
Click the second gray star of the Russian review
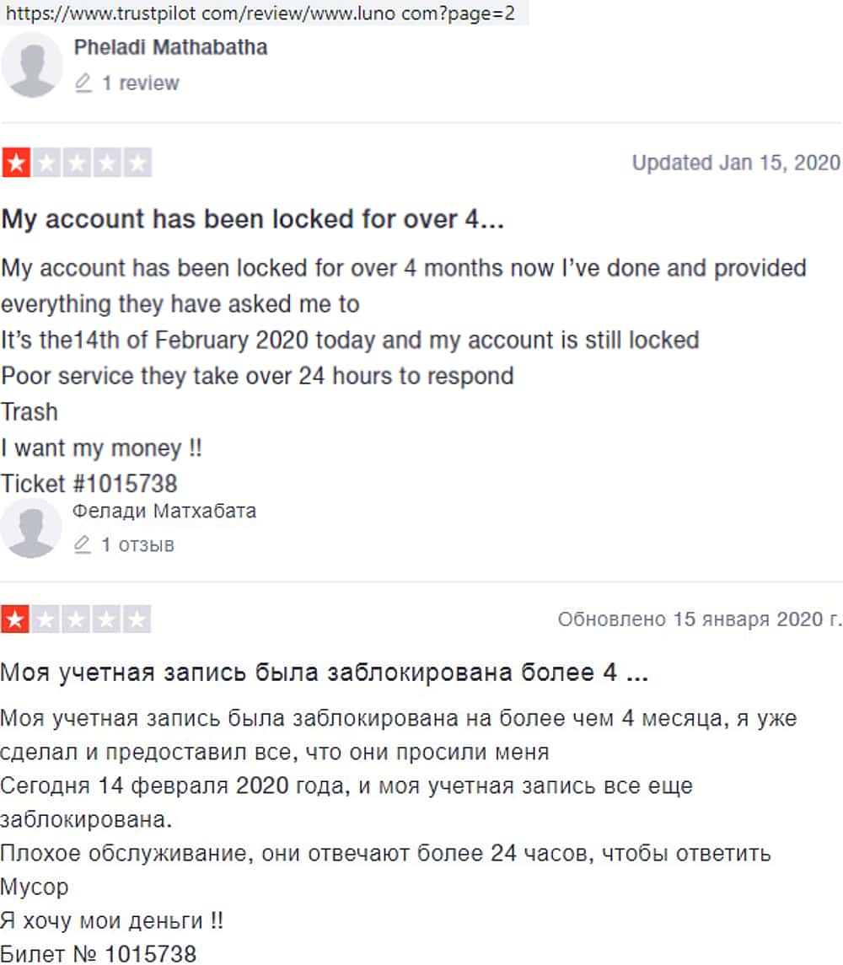click(46, 619)
